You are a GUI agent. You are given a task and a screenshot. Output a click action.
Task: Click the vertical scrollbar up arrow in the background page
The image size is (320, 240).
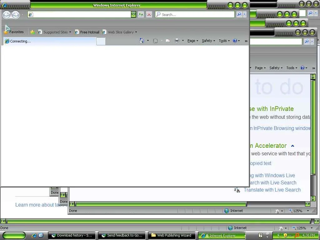[313, 77]
